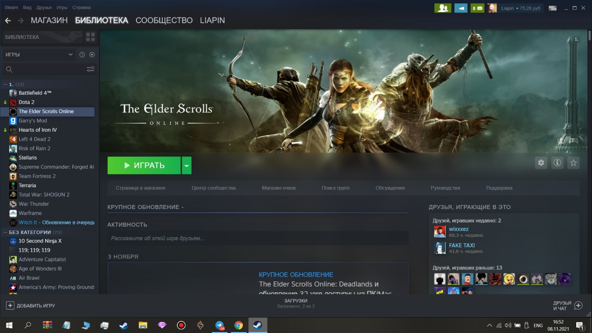Open Обсуждения link
The width and height of the screenshot is (592, 333).
[390, 188]
